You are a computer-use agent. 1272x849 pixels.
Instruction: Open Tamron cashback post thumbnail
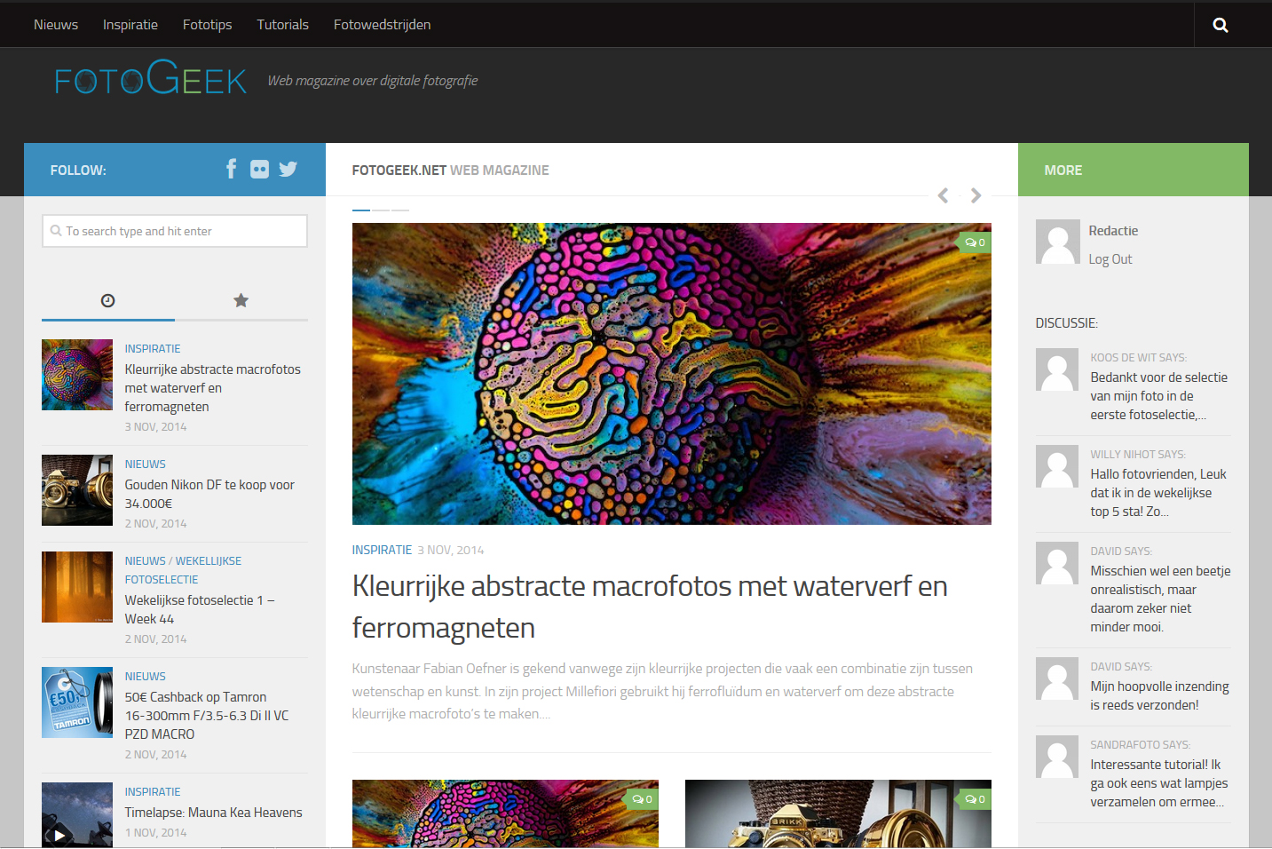click(77, 702)
